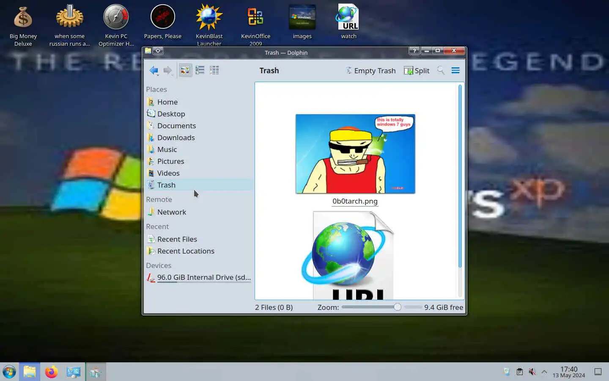This screenshot has height=381, width=609.
Task: Open the Start menu orb
Action: click(x=9, y=372)
